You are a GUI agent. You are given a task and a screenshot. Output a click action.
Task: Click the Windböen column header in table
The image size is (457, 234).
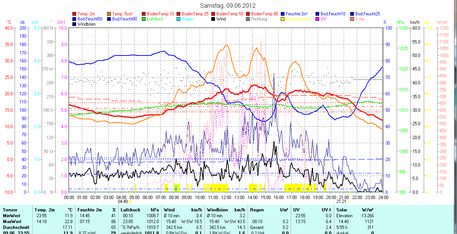tap(217, 210)
